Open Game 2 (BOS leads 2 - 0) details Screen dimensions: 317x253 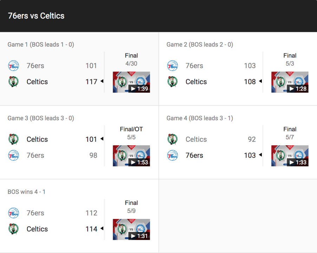(x=200, y=45)
